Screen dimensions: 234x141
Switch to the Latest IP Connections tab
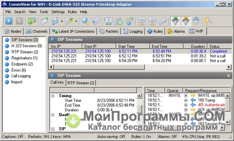(x=73, y=31)
